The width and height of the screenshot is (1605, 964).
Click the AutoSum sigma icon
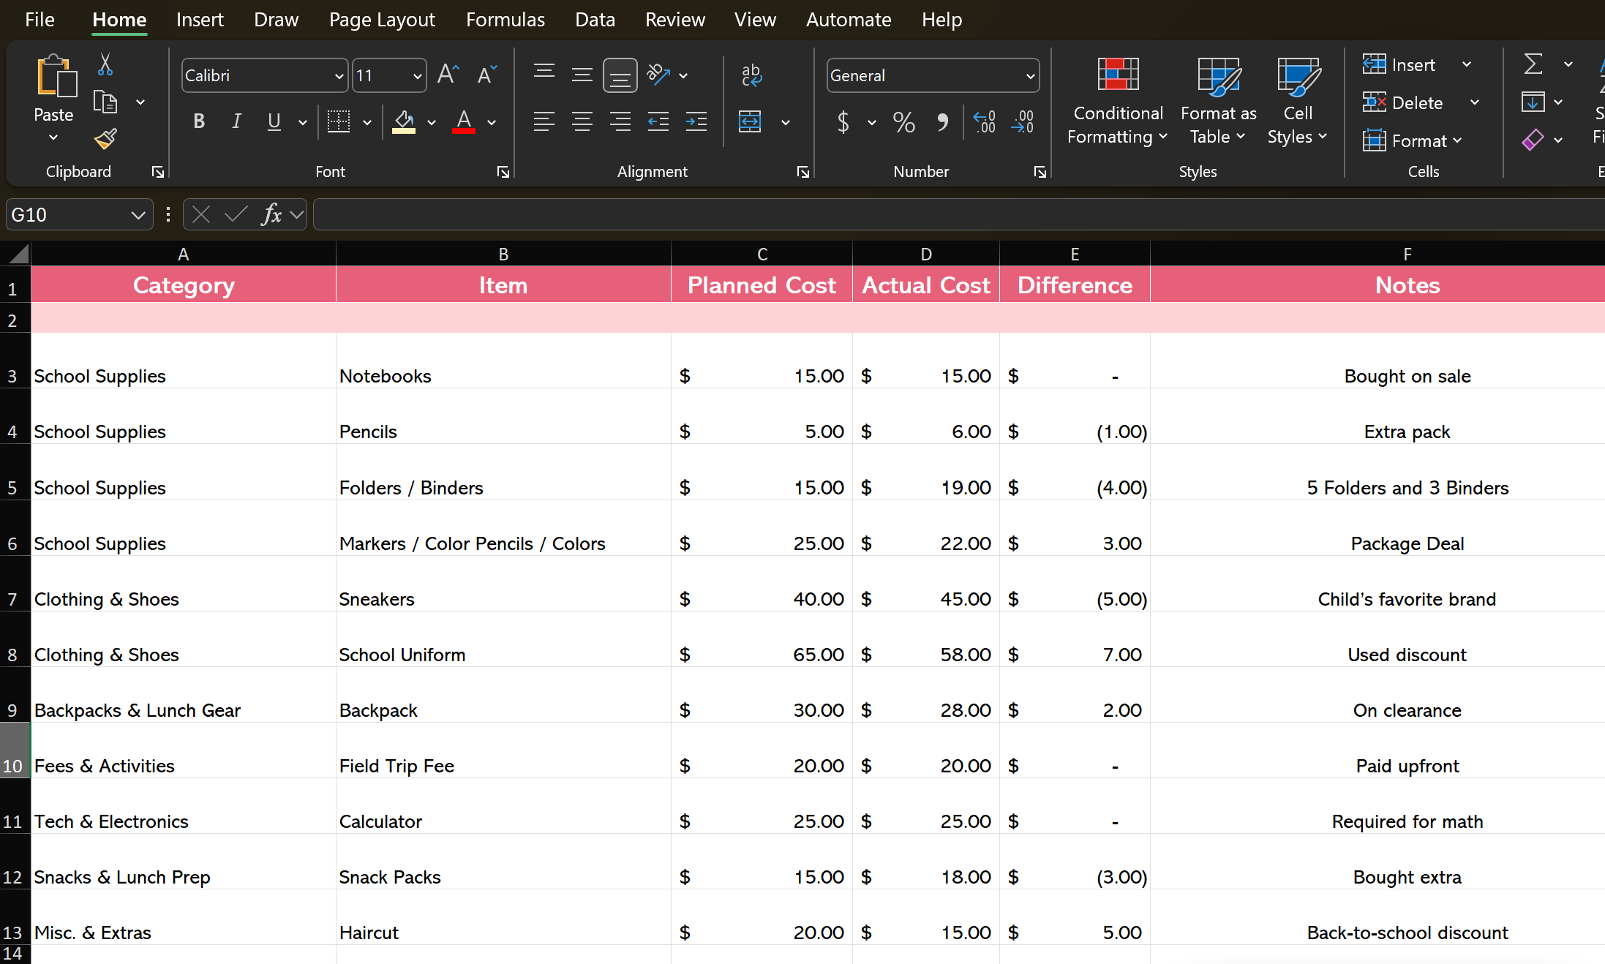coord(1533,64)
